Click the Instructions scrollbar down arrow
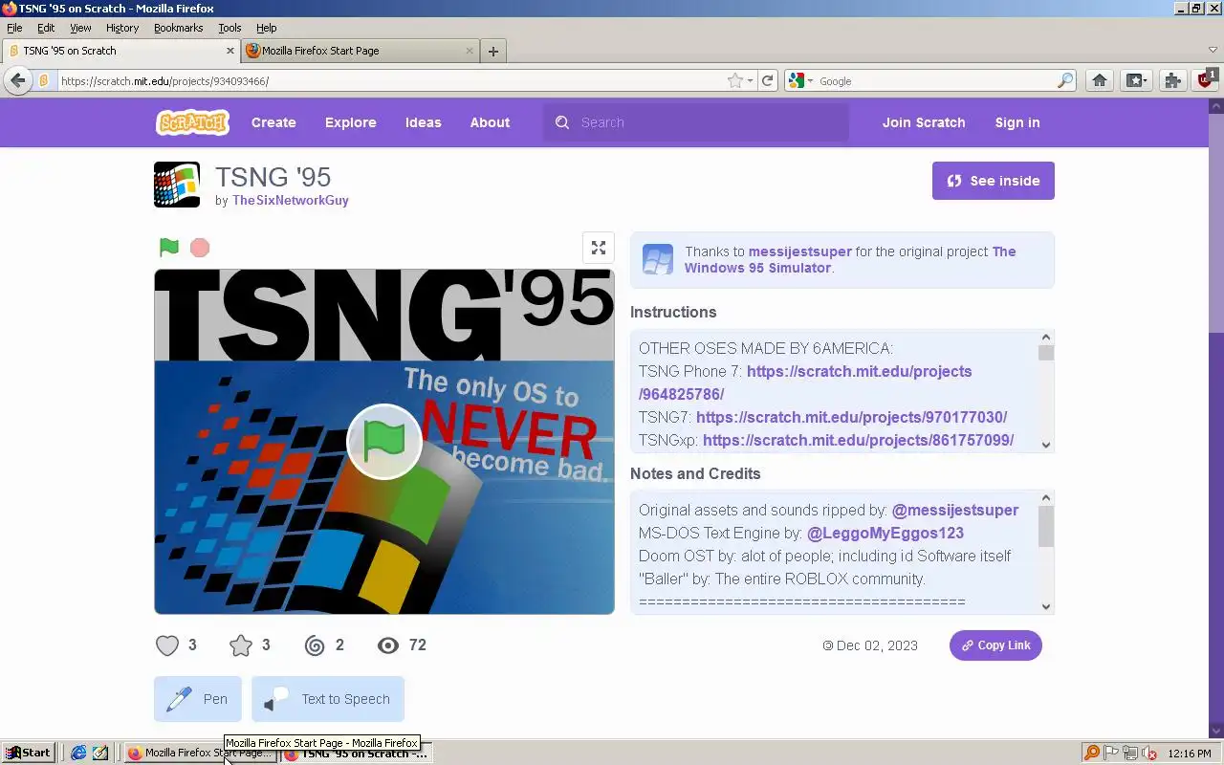The height and width of the screenshot is (765, 1224). 1046,445
